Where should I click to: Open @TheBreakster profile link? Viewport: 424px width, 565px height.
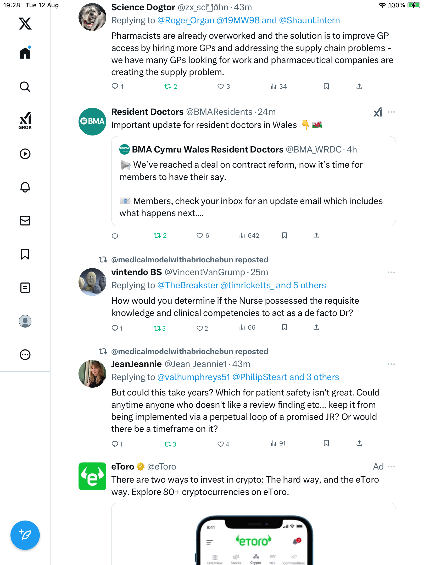pyautogui.click(x=188, y=285)
